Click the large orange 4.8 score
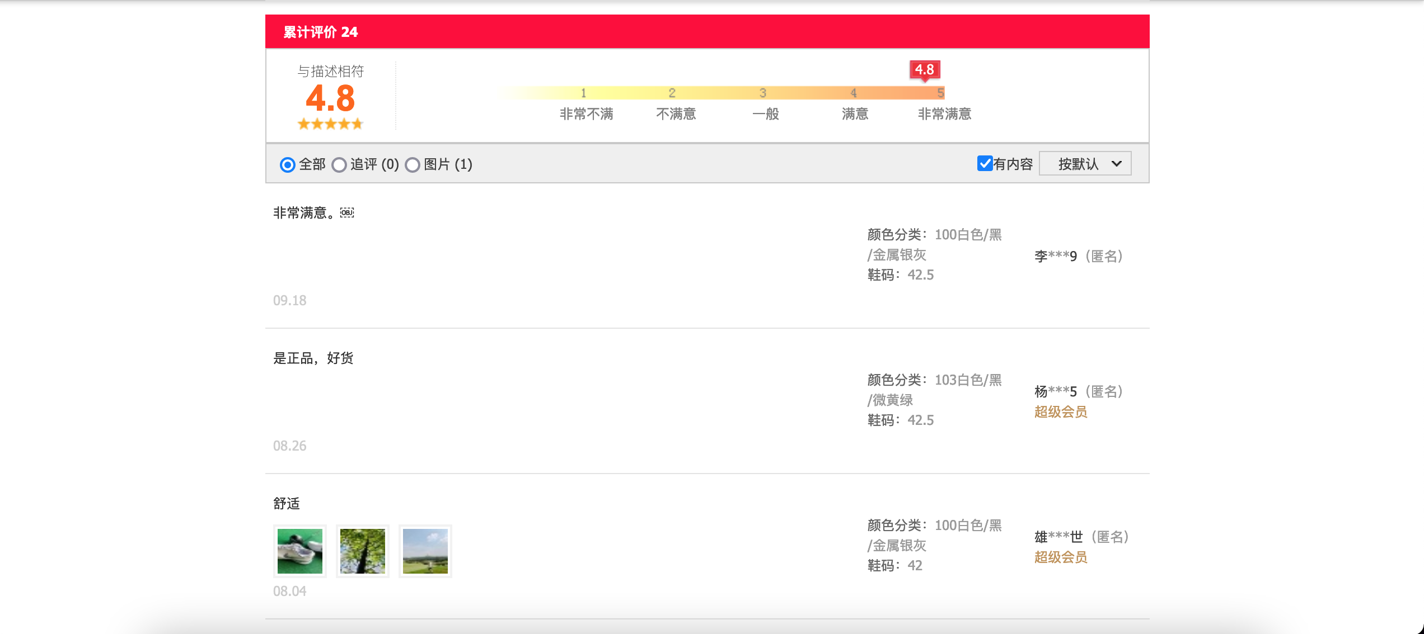This screenshot has height=634, width=1424. coord(330,98)
